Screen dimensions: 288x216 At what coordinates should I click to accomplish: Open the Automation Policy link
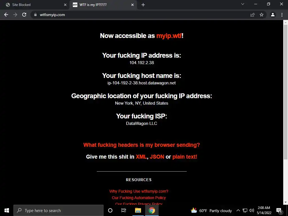pos(139,198)
